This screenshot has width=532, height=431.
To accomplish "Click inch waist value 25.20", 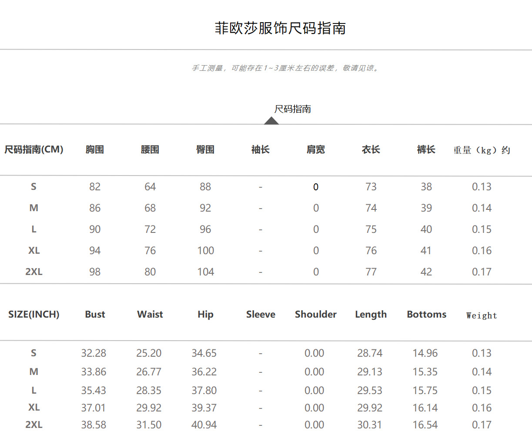I will (149, 353).
